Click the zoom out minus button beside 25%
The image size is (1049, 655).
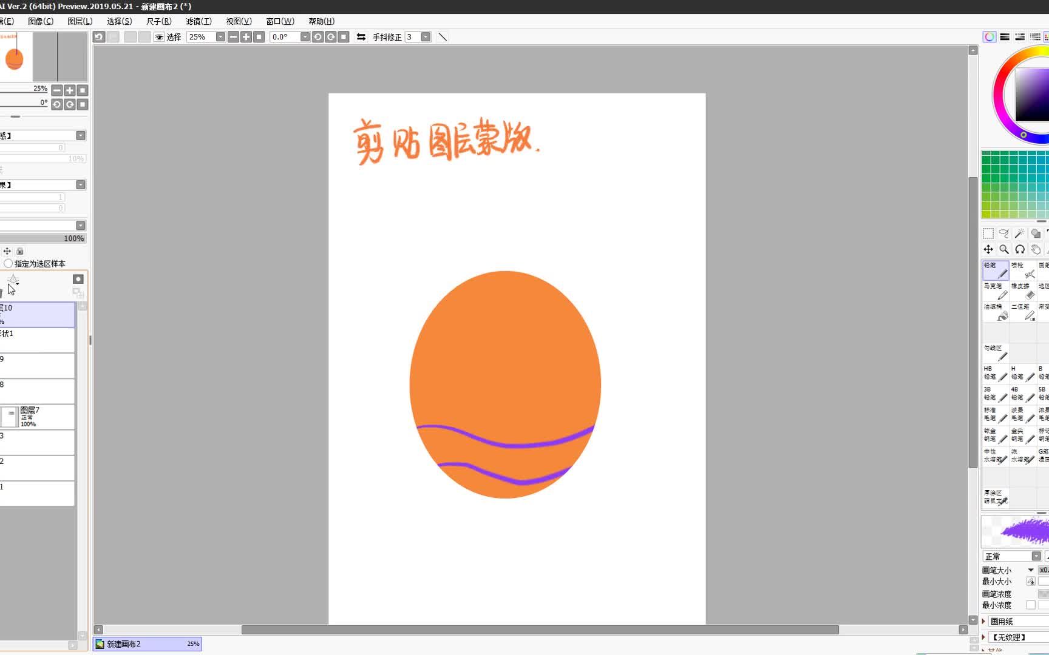click(x=233, y=37)
